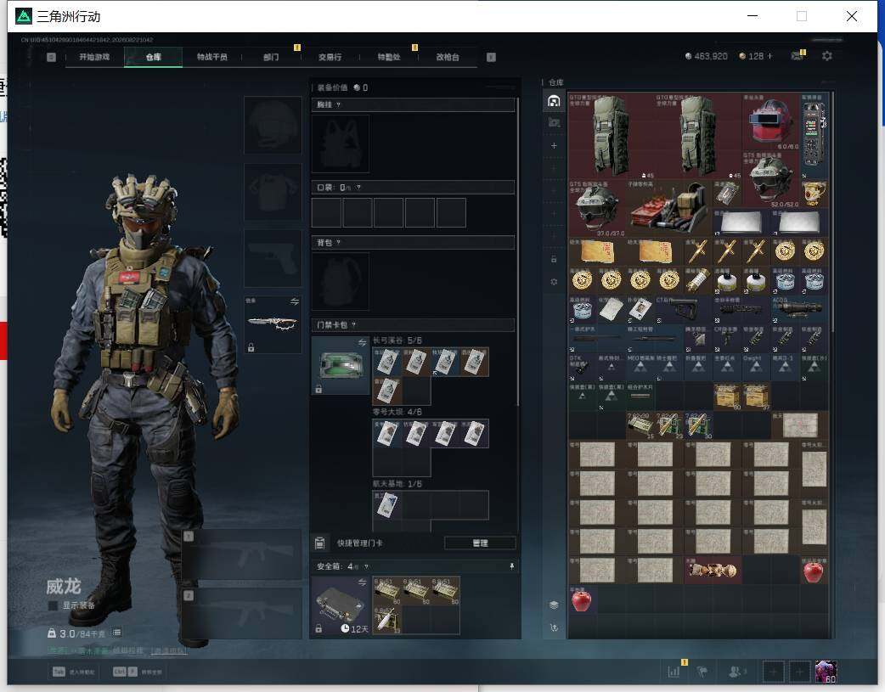Image resolution: width=885 pixels, height=692 pixels.
Task: Click the underlined link below weight
Action: pos(169,650)
